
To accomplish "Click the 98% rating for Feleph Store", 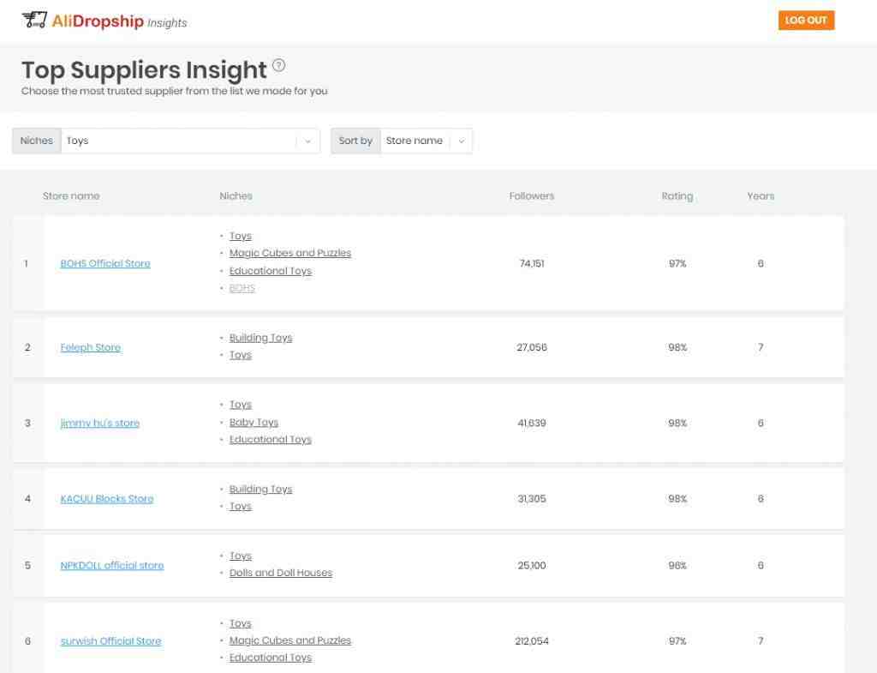I will (x=677, y=347).
